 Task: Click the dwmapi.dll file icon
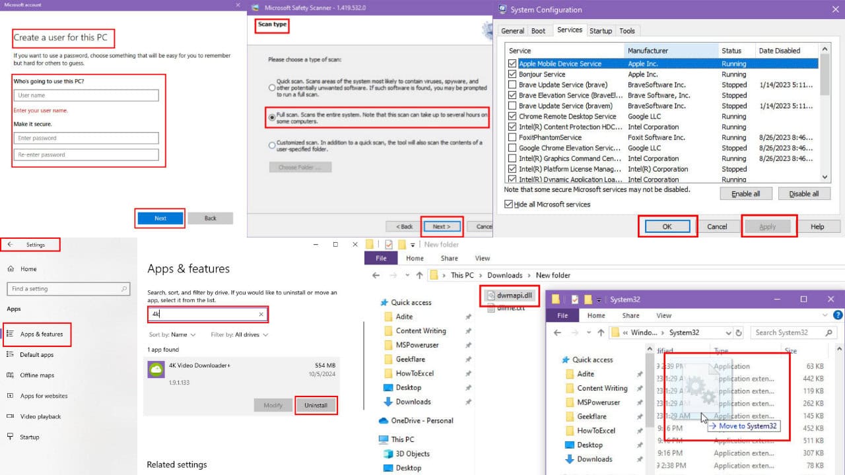pos(490,296)
